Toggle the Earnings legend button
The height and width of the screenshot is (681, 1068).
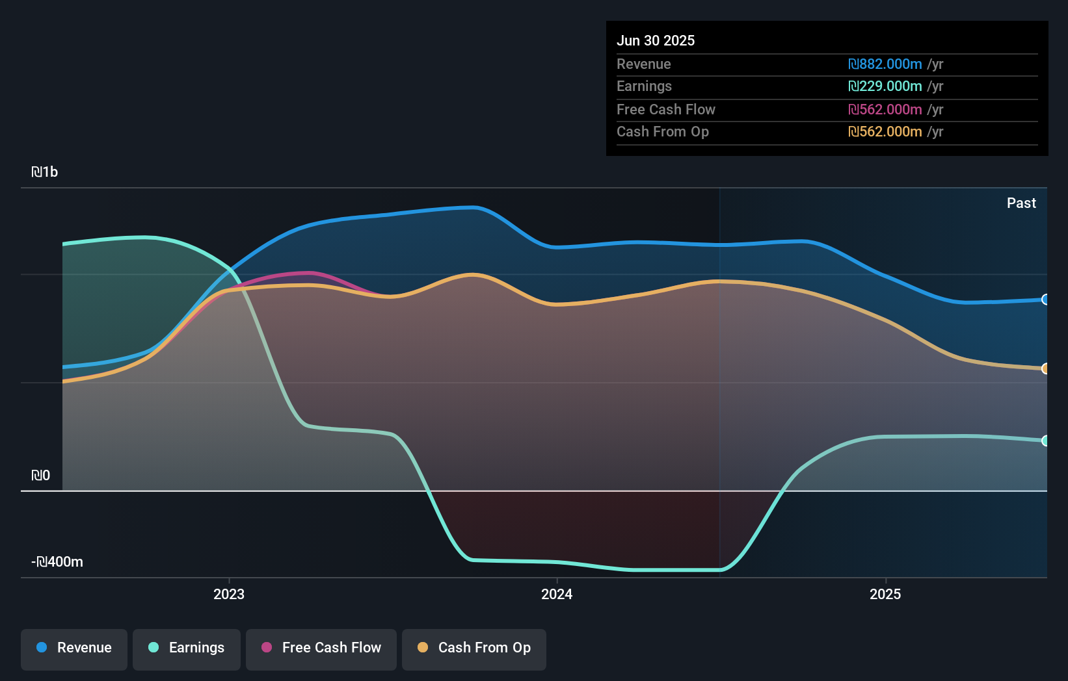pyautogui.click(x=187, y=649)
